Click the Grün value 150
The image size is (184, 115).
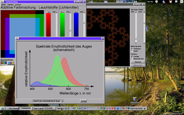click(68, 12)
